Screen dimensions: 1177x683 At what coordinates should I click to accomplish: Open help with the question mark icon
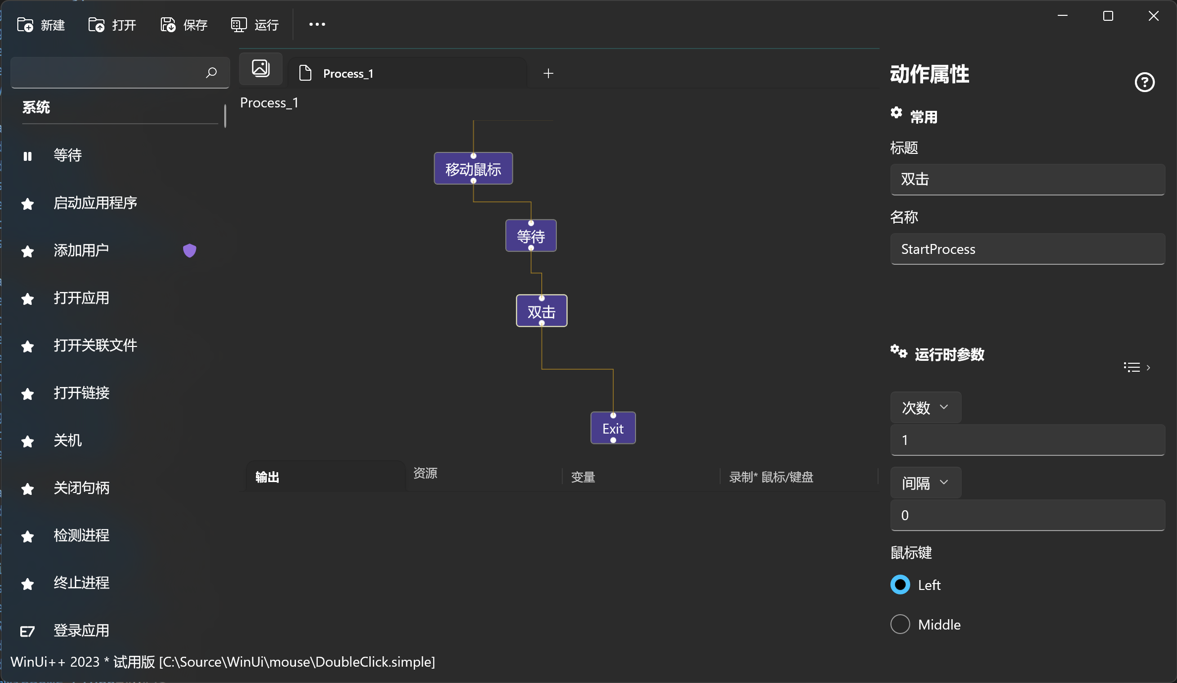pyautogui.click(x=1144, y=82)
